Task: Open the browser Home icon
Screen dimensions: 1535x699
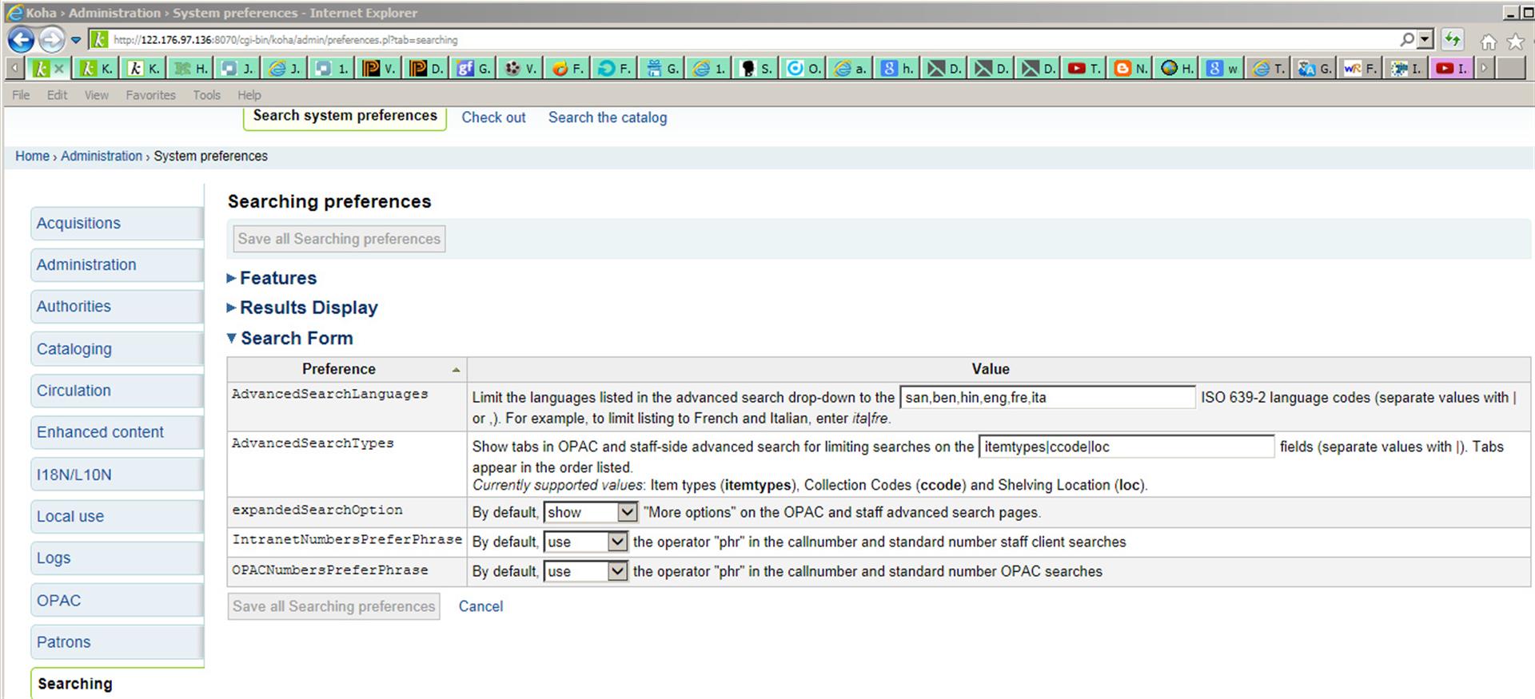Action: pyautogui.click(x=1488, y=42)
